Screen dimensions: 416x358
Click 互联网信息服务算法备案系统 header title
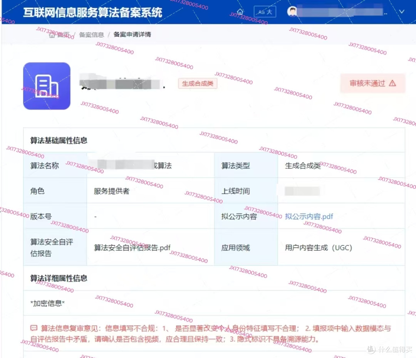click(x=92, y=12)
